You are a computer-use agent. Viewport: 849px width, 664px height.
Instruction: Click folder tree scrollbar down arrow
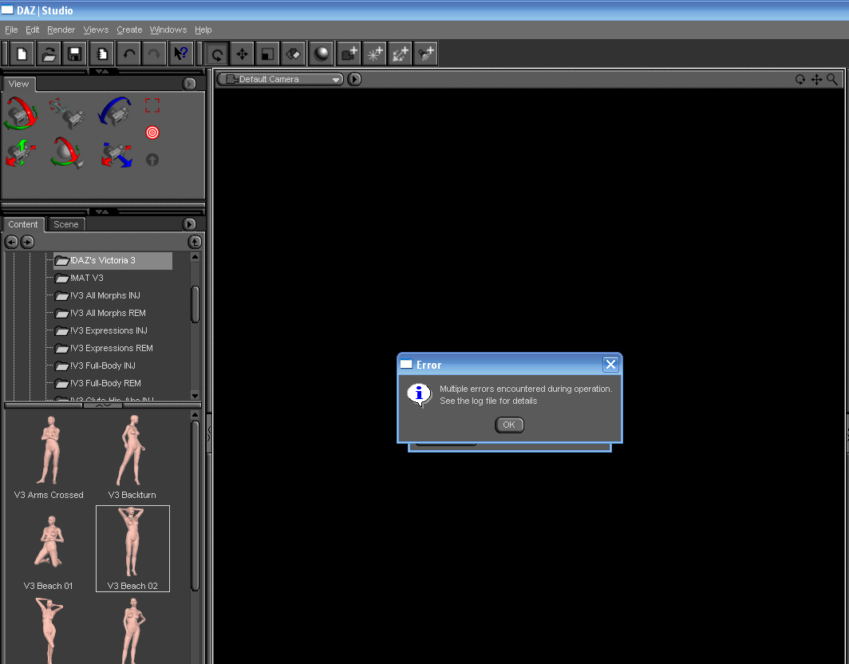195,396
